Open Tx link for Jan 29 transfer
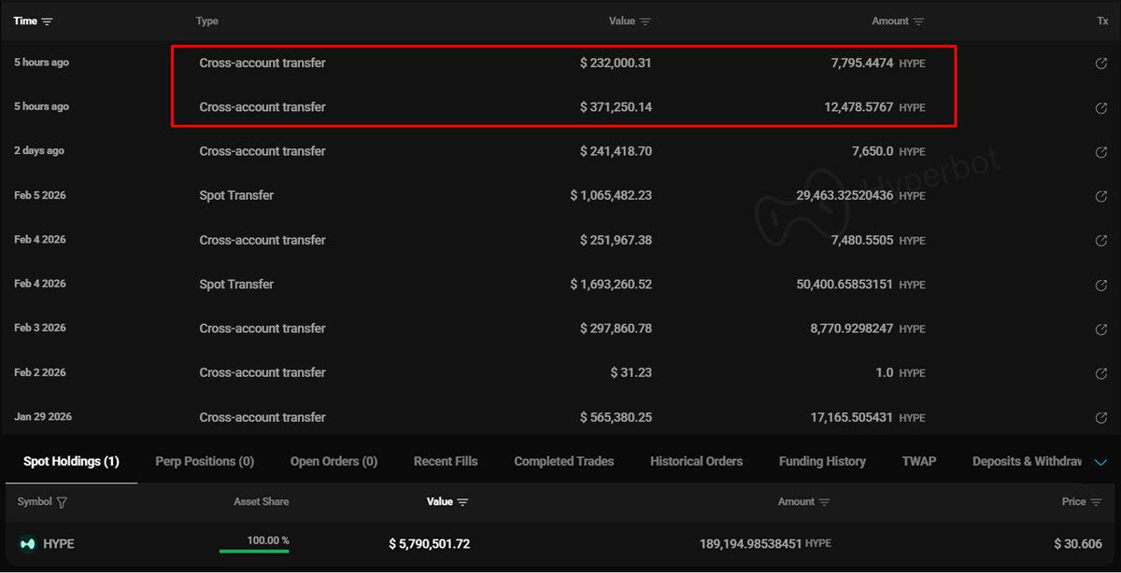 [1100, 418]
